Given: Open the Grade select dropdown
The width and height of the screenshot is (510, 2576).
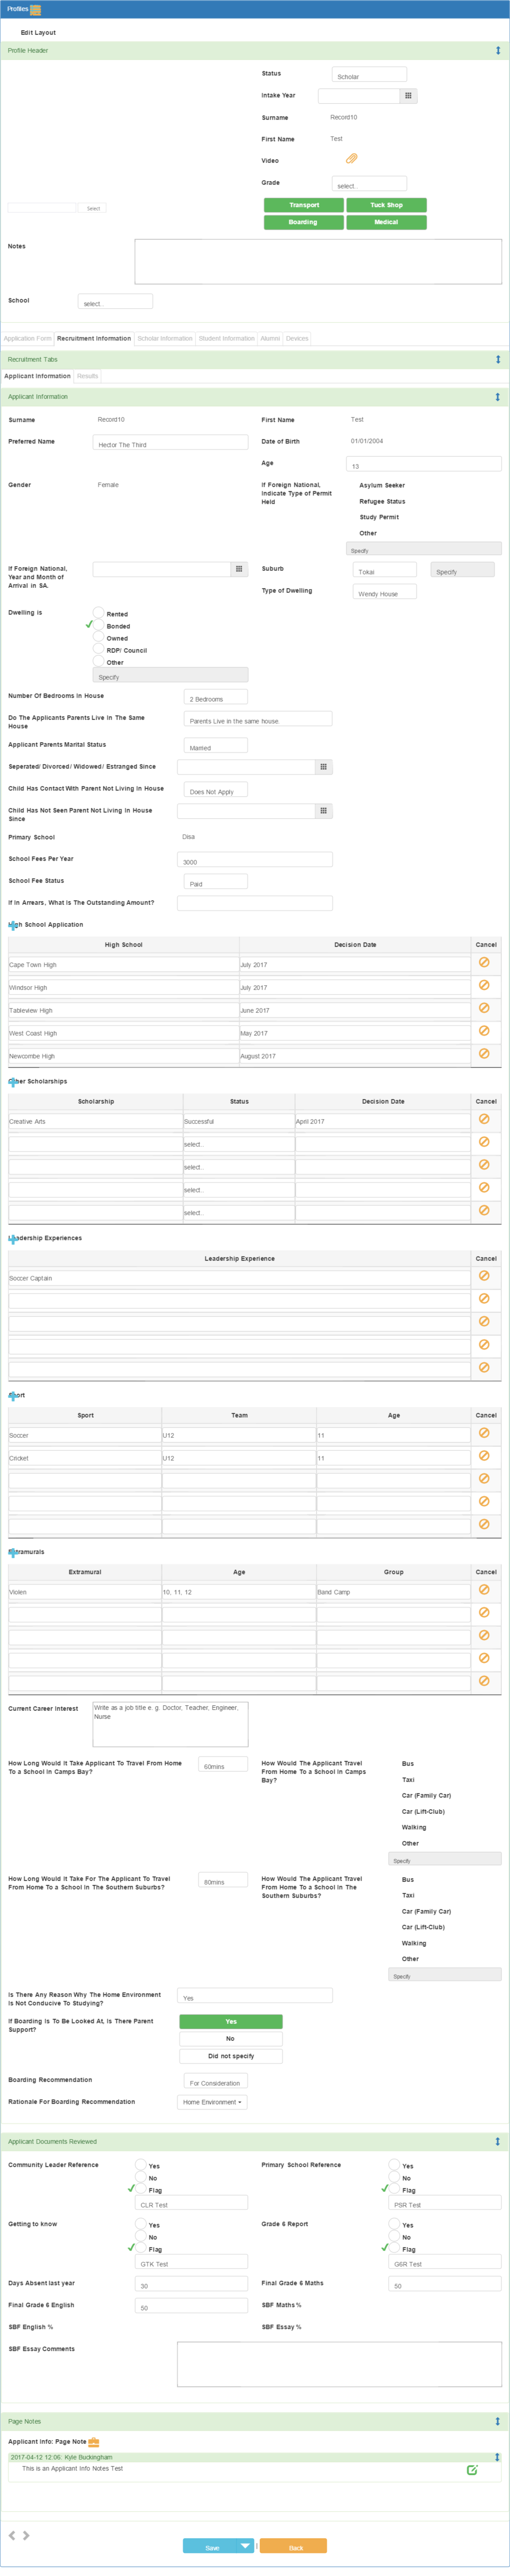Looking at the screenshot, I should click(369, 184).
